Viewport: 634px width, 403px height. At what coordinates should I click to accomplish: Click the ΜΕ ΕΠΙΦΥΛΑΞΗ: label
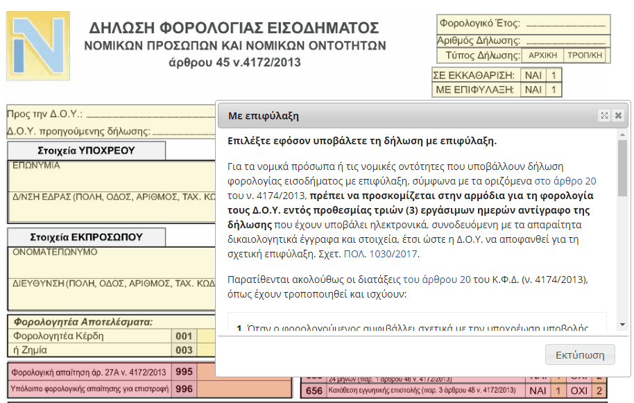click(474, 89)
